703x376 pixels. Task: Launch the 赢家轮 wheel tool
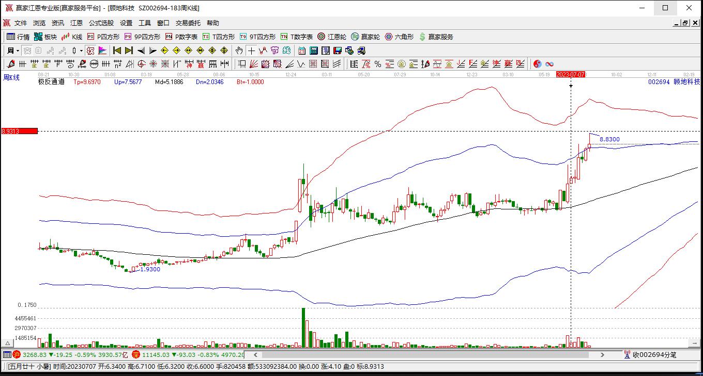point(365,37)
